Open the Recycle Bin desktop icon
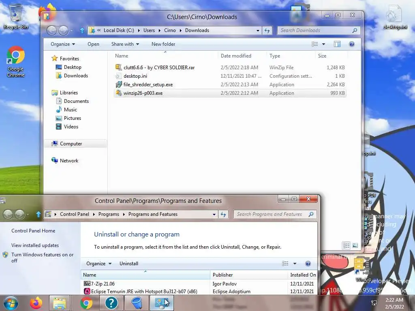 coord(16,16)
